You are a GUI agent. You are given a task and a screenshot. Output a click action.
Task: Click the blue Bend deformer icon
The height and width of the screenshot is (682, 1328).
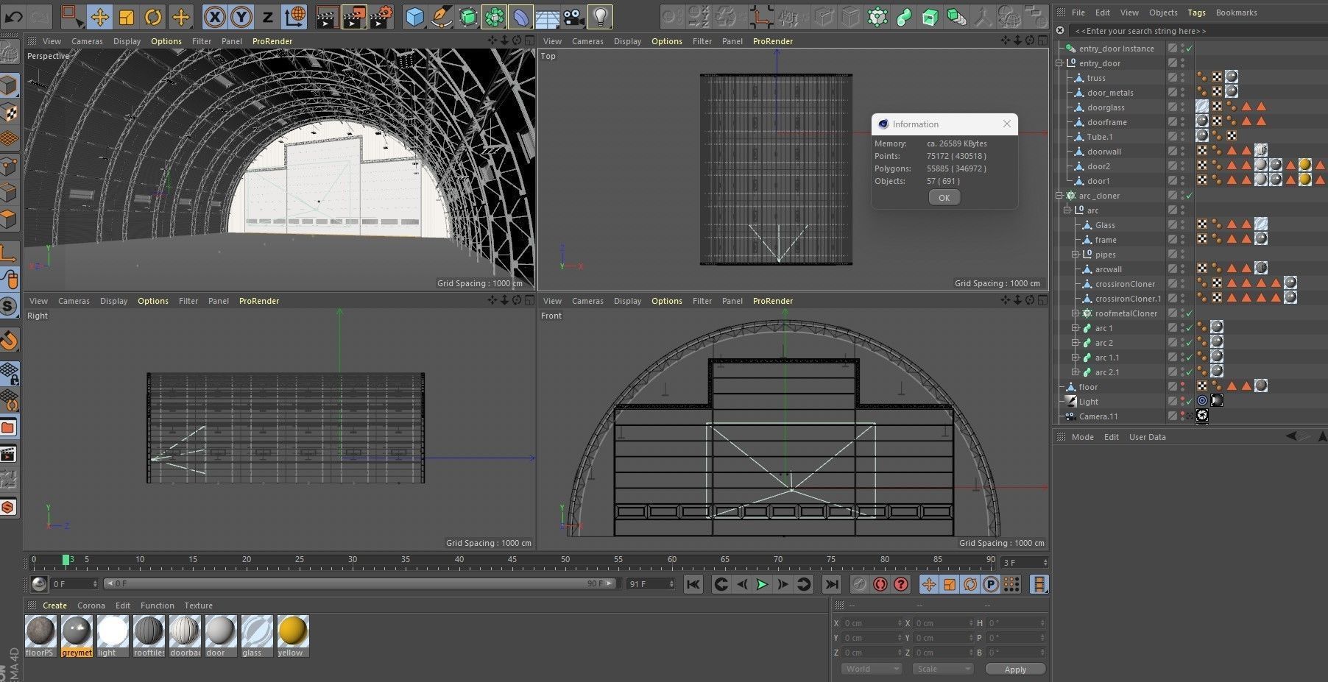[521, 16]
